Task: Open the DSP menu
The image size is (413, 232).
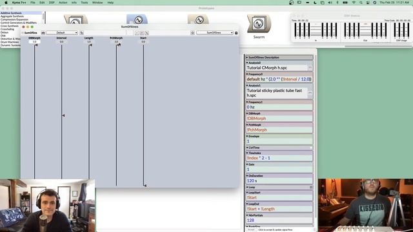Action: coord(52,3)
